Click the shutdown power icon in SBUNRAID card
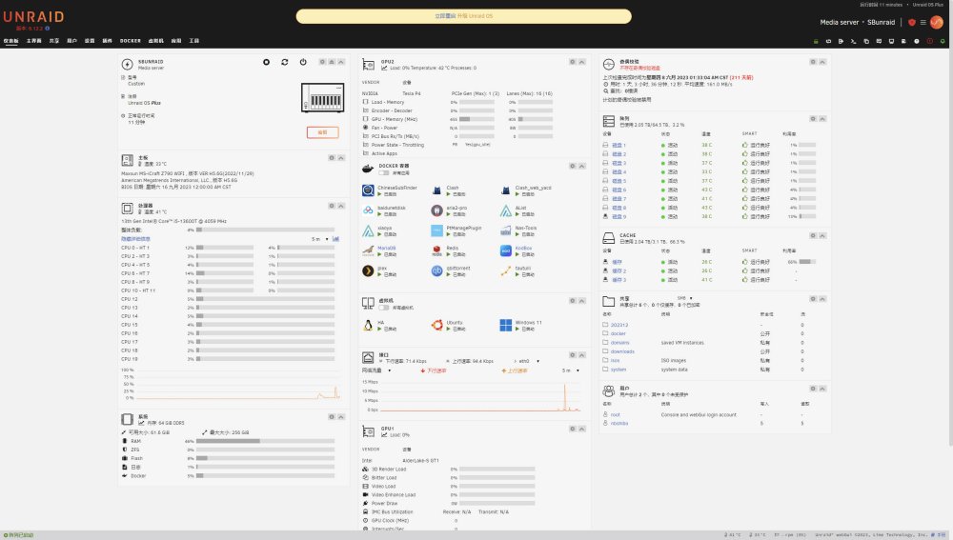This screenshot has width=953, height=540. tap(303, 62)
